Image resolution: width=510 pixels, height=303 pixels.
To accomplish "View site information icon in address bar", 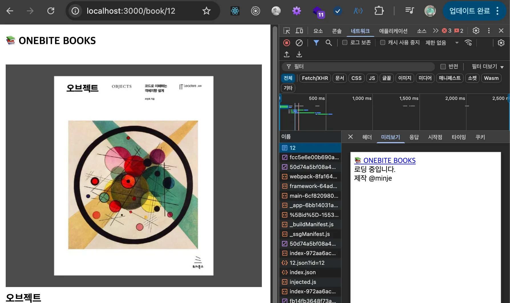I will click(x=75, y=11).
